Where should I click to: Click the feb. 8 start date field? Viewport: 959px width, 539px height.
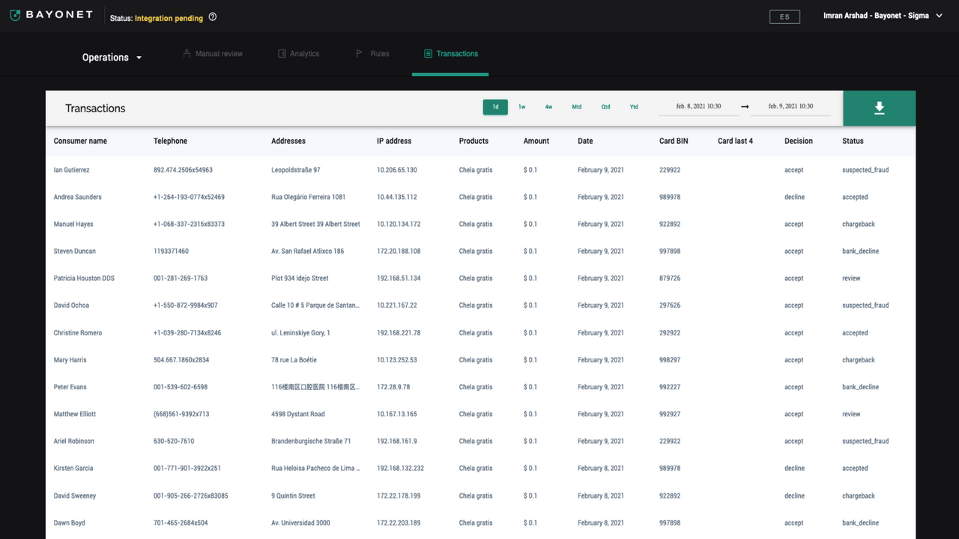point(698,106)
